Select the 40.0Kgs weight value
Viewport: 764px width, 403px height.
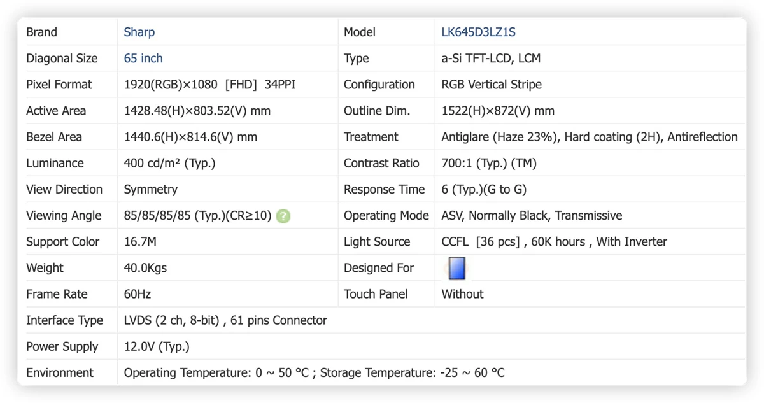145,268
